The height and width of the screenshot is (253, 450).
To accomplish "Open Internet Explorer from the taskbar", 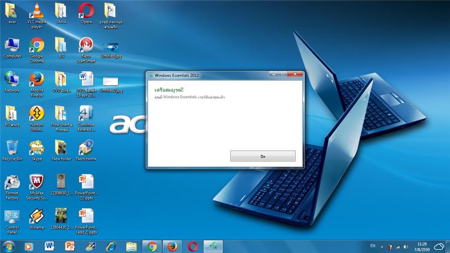I will point(111,246).
